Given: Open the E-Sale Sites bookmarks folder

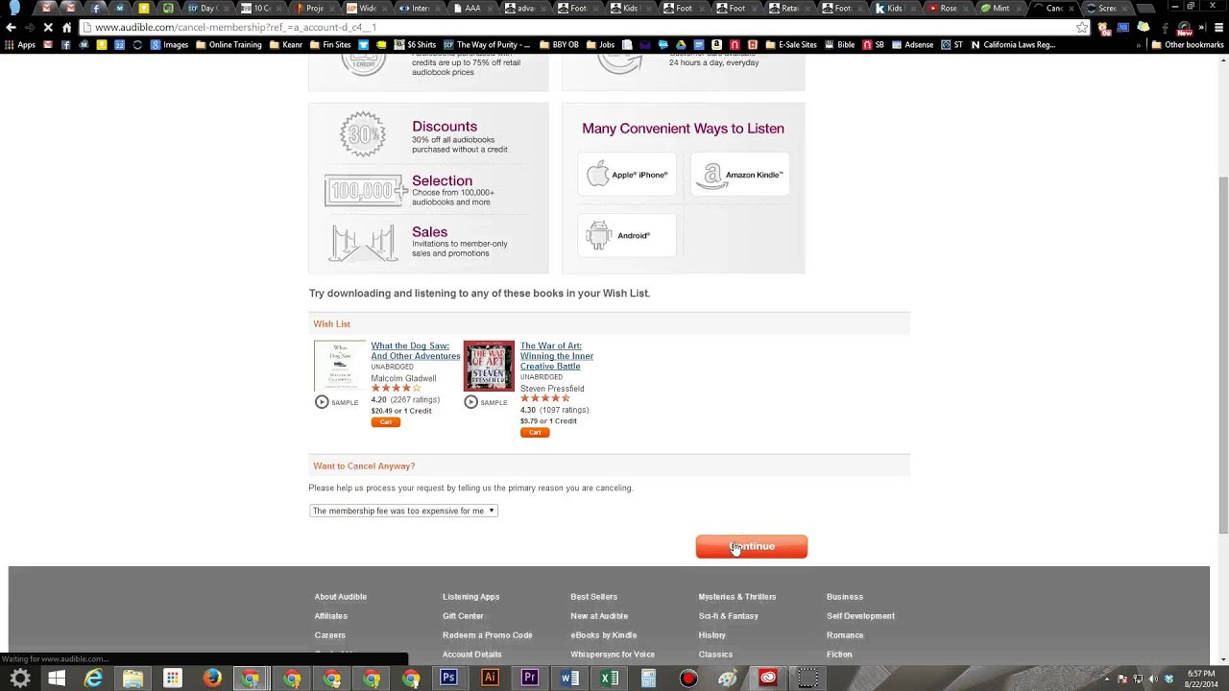Looking at the screenshot, I should click(x=791, y=45).
